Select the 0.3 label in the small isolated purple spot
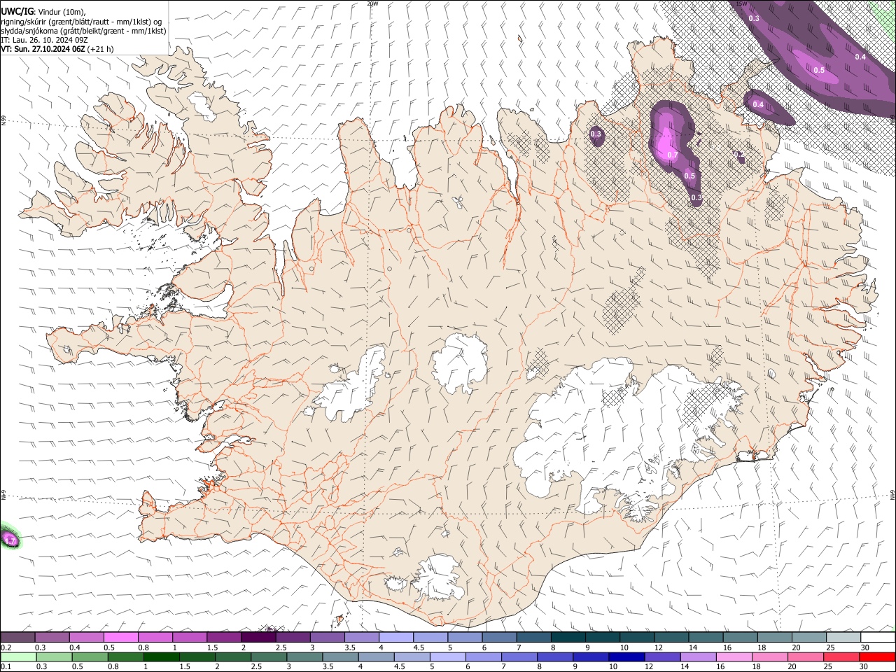The height and width of the screenshot is (672, 896). click(x=596, y=134)
